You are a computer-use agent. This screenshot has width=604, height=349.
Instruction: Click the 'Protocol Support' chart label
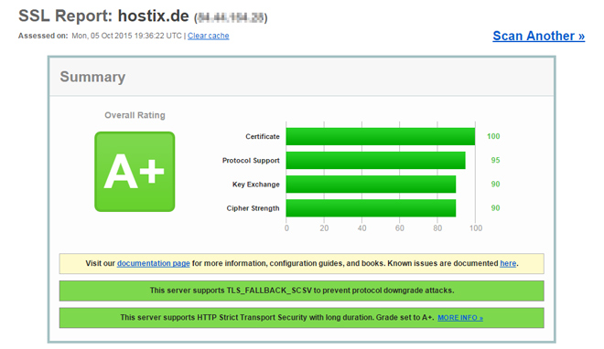[x=251, y=160]
